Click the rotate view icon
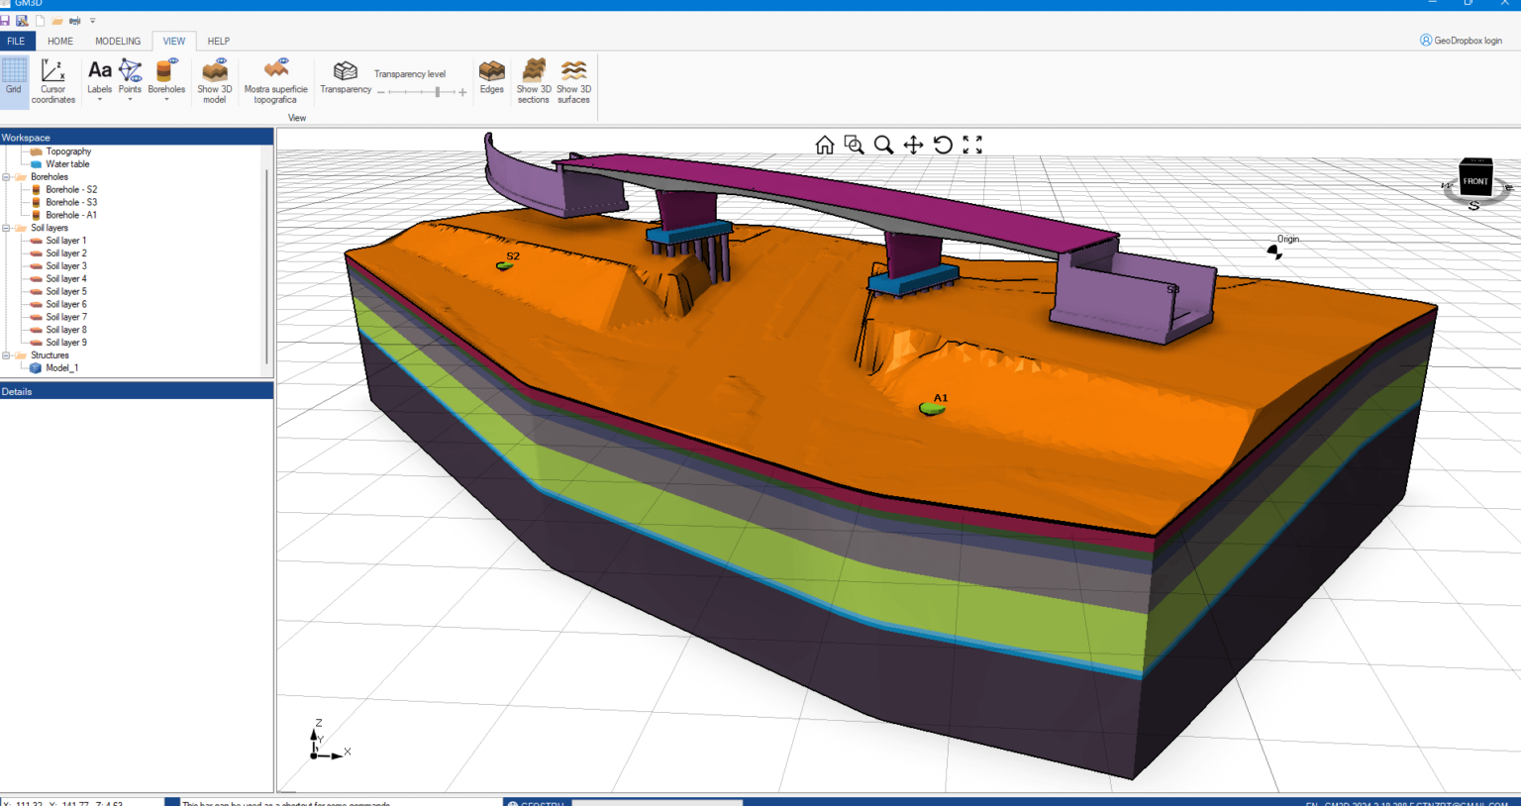 click(x=943, y=146)
